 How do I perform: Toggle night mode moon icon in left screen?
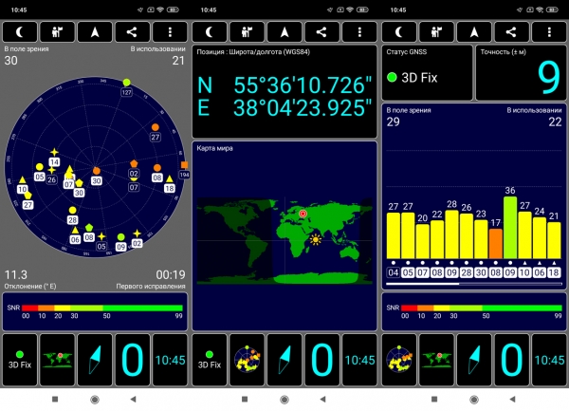coord(20,32)
